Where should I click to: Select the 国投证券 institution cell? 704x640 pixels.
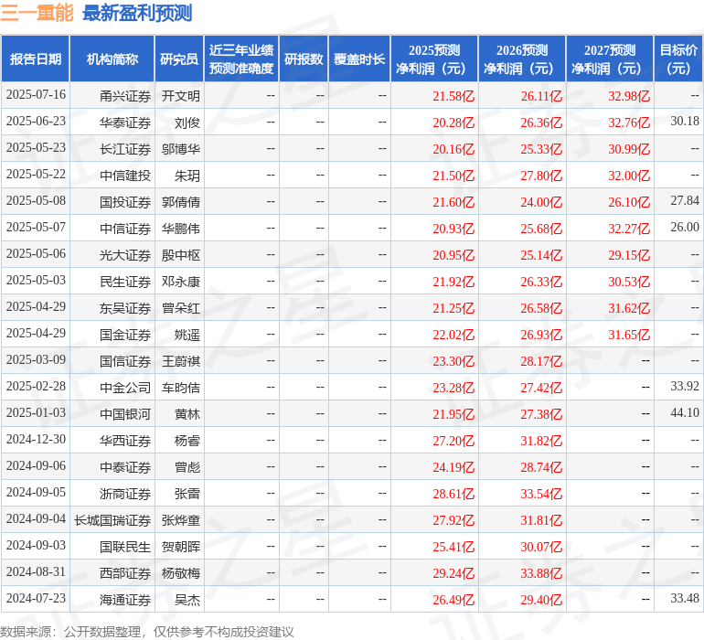point(112,202)
